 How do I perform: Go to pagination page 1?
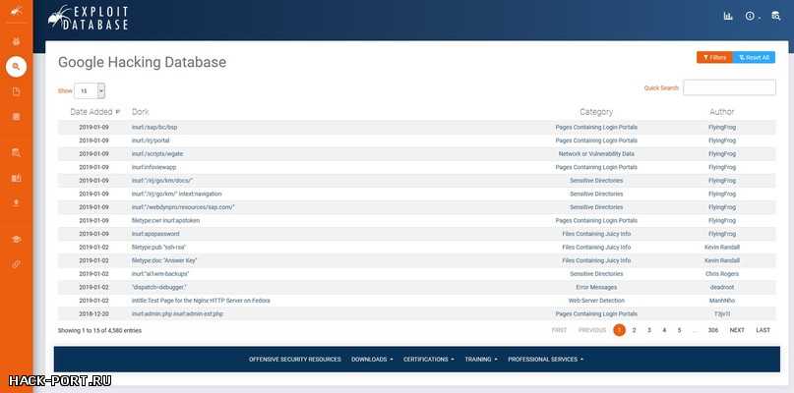[619, 330]
